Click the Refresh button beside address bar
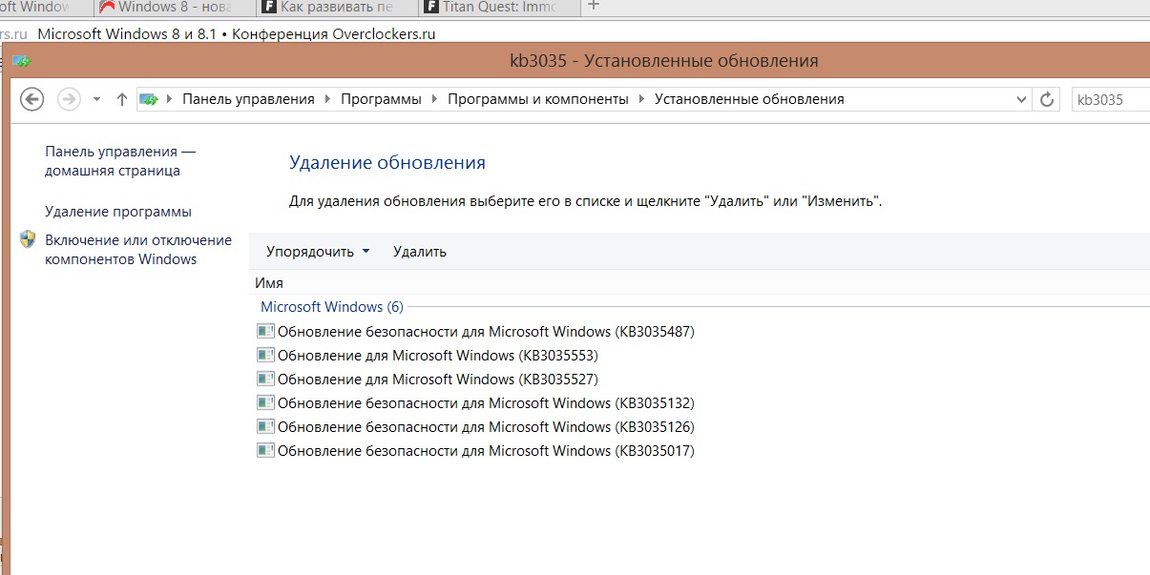Viewport: 1150px width, 575px height. click(x=1048, y=99)
